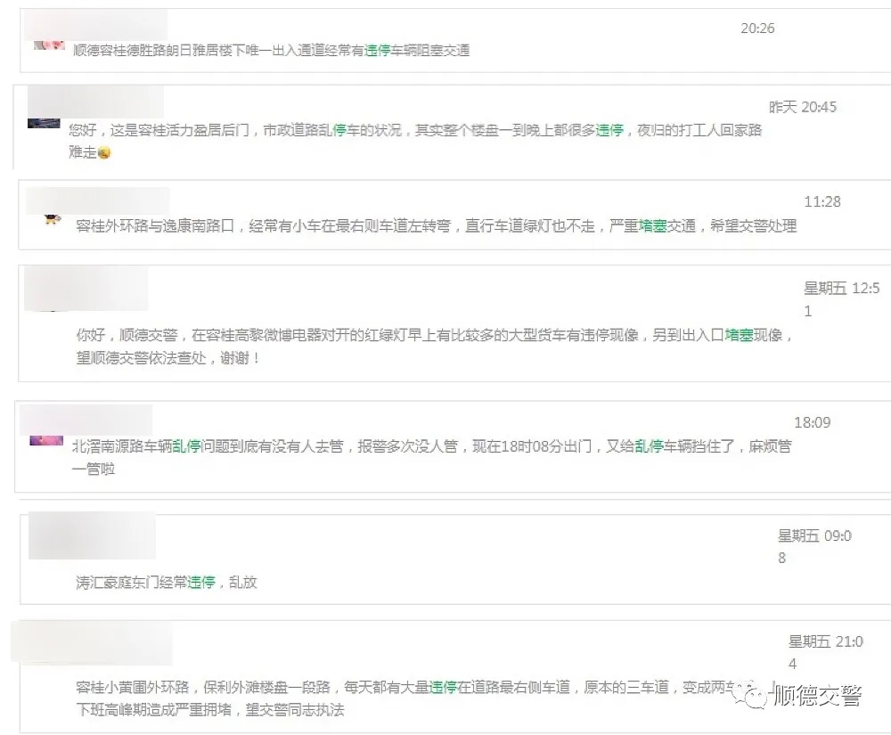This screenshot has width=891, height=735.
Task: Click highlighted 堵塞 in 容桂外环路 message
Action: click(653, 226)
